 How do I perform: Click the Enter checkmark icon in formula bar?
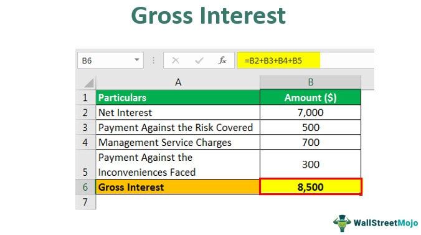[199, 60]
